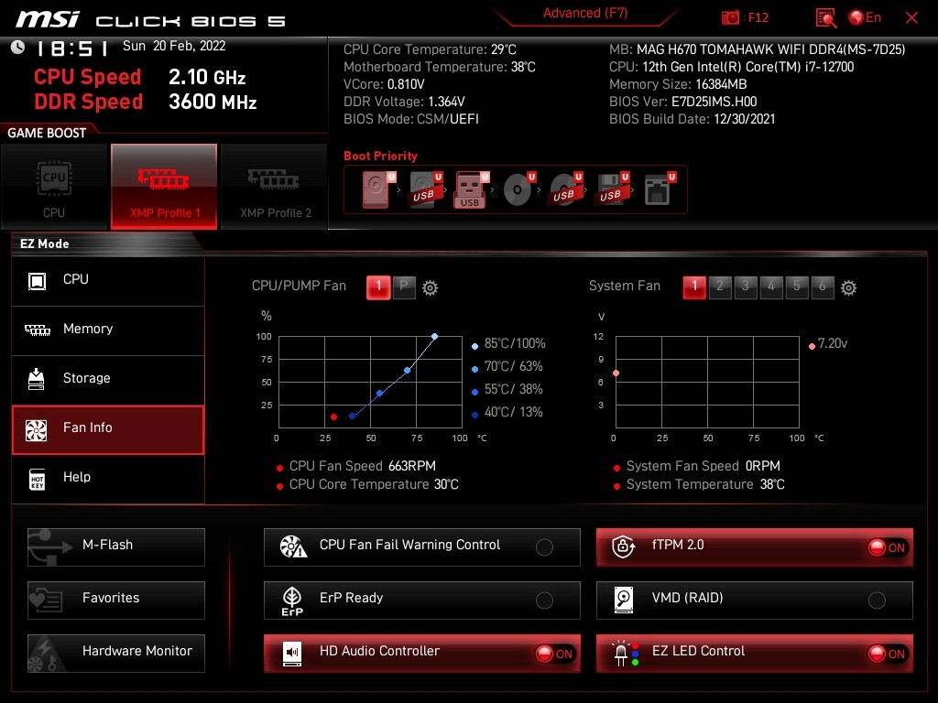This screenshot has width=938, height=703.
Task: Select optical disc drive boot device
Action: coord(518,189)
